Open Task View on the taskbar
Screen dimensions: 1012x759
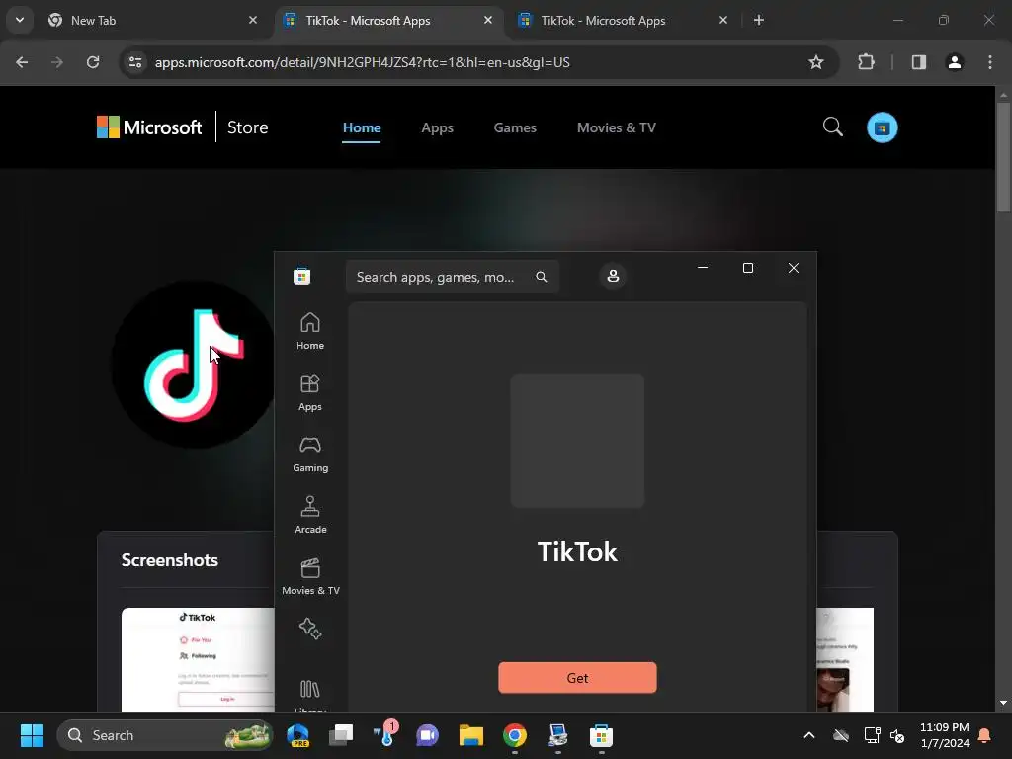click(x=341, y=735)
